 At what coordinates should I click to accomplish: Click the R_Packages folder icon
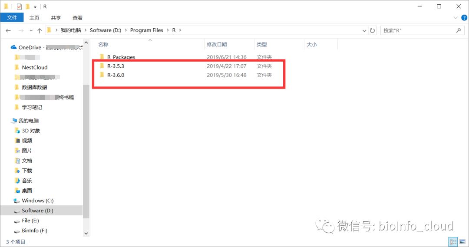coord(102,57)
